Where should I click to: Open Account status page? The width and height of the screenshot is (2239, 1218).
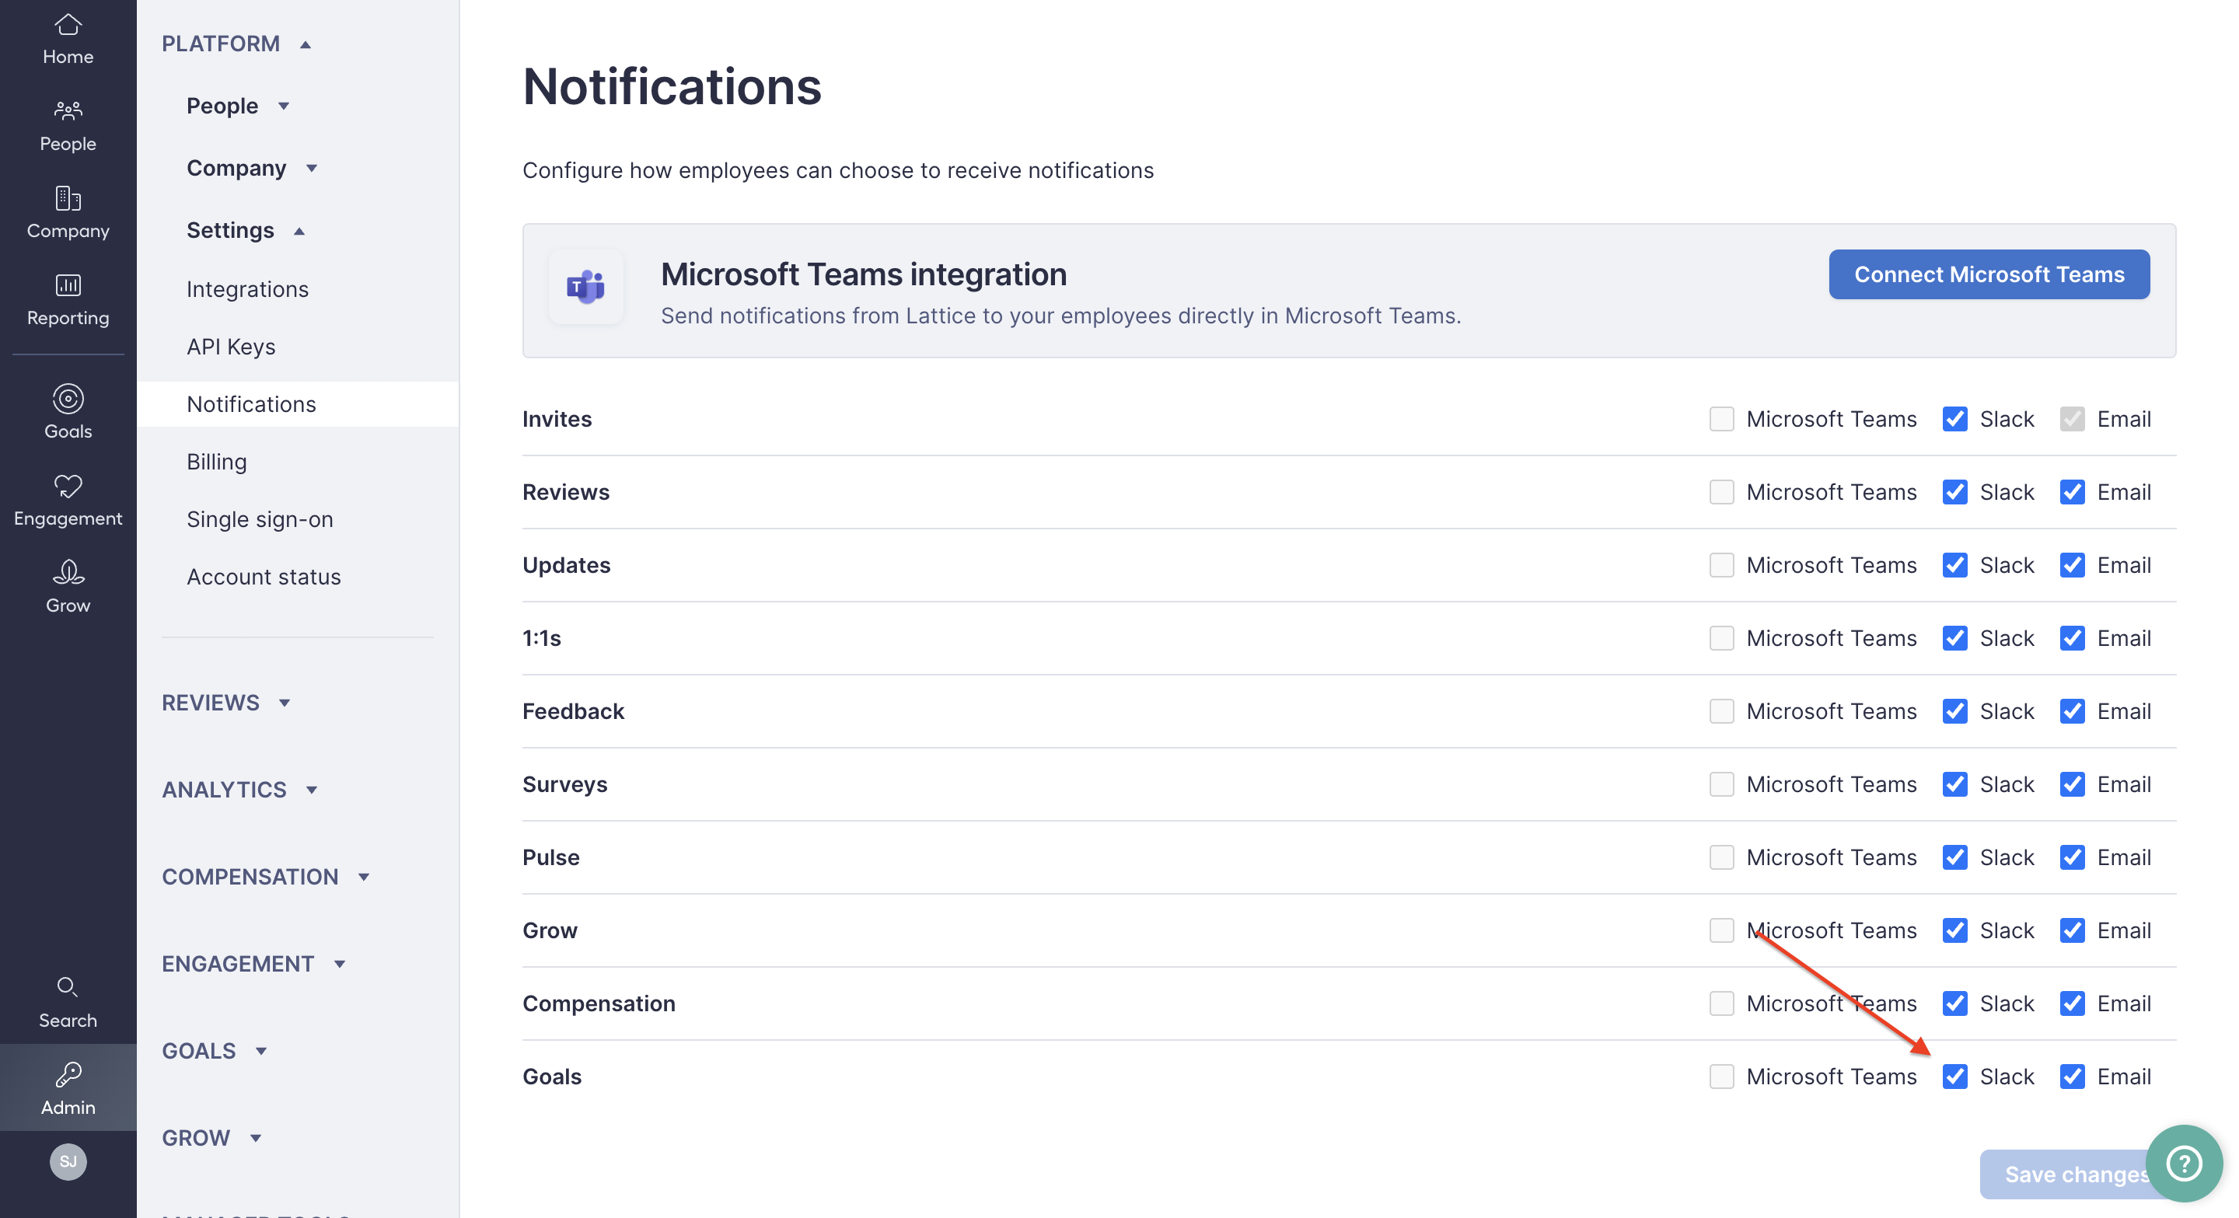click(x=264, y=576)
